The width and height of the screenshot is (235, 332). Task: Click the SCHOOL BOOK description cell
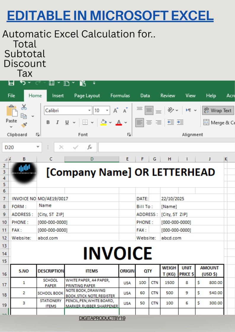tap(50, 293)
